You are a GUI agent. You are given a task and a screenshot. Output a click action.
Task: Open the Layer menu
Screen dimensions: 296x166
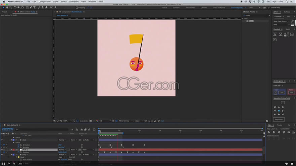(x=56, y=1)
